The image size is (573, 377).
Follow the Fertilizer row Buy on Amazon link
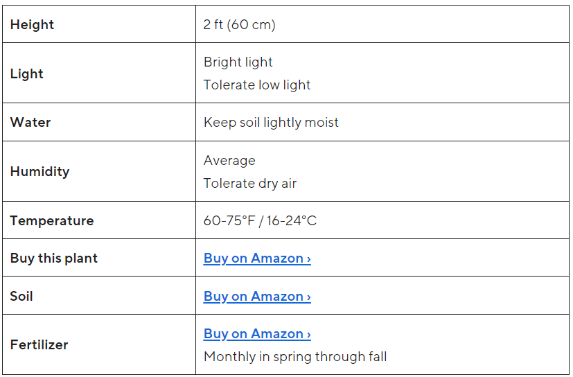click(x=256, y=334)
